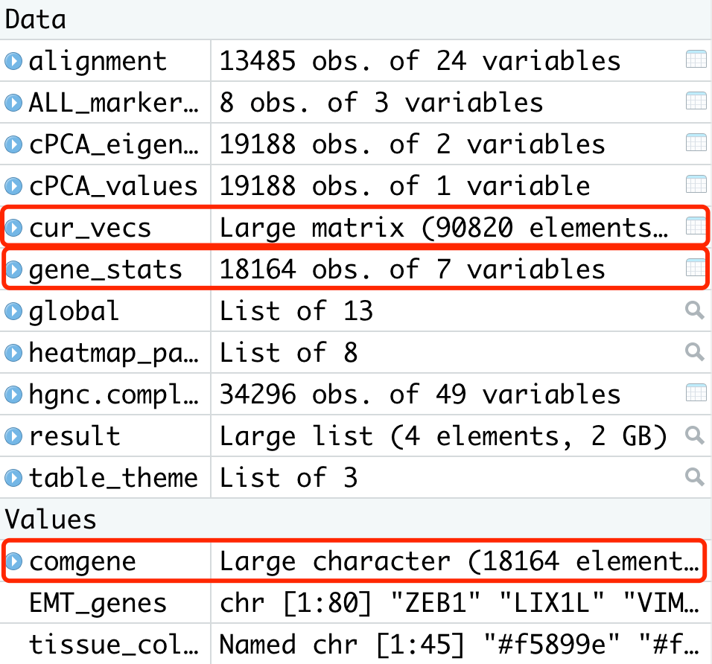Inspect global list magnifier icon
This screenshot has width=712, height=664.
click(695, 310)
